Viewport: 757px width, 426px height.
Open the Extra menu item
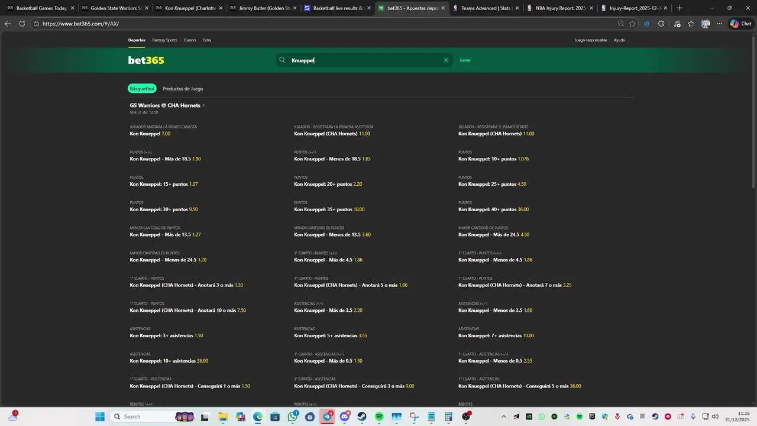(x=207, y=40)
